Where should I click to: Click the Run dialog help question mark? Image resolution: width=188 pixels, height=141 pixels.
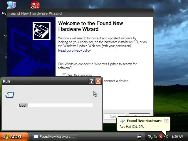pos(91,81)
